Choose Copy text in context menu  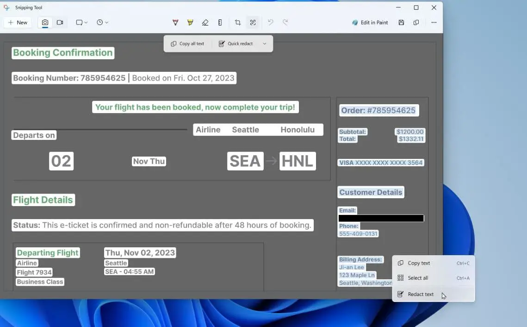pos(434,263)
